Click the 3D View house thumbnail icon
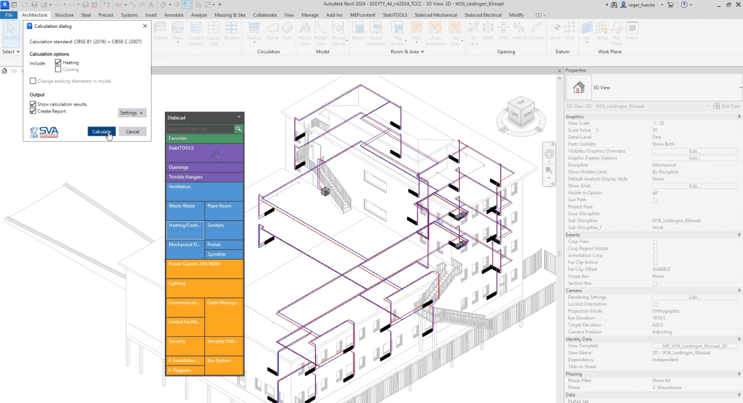 578,87
